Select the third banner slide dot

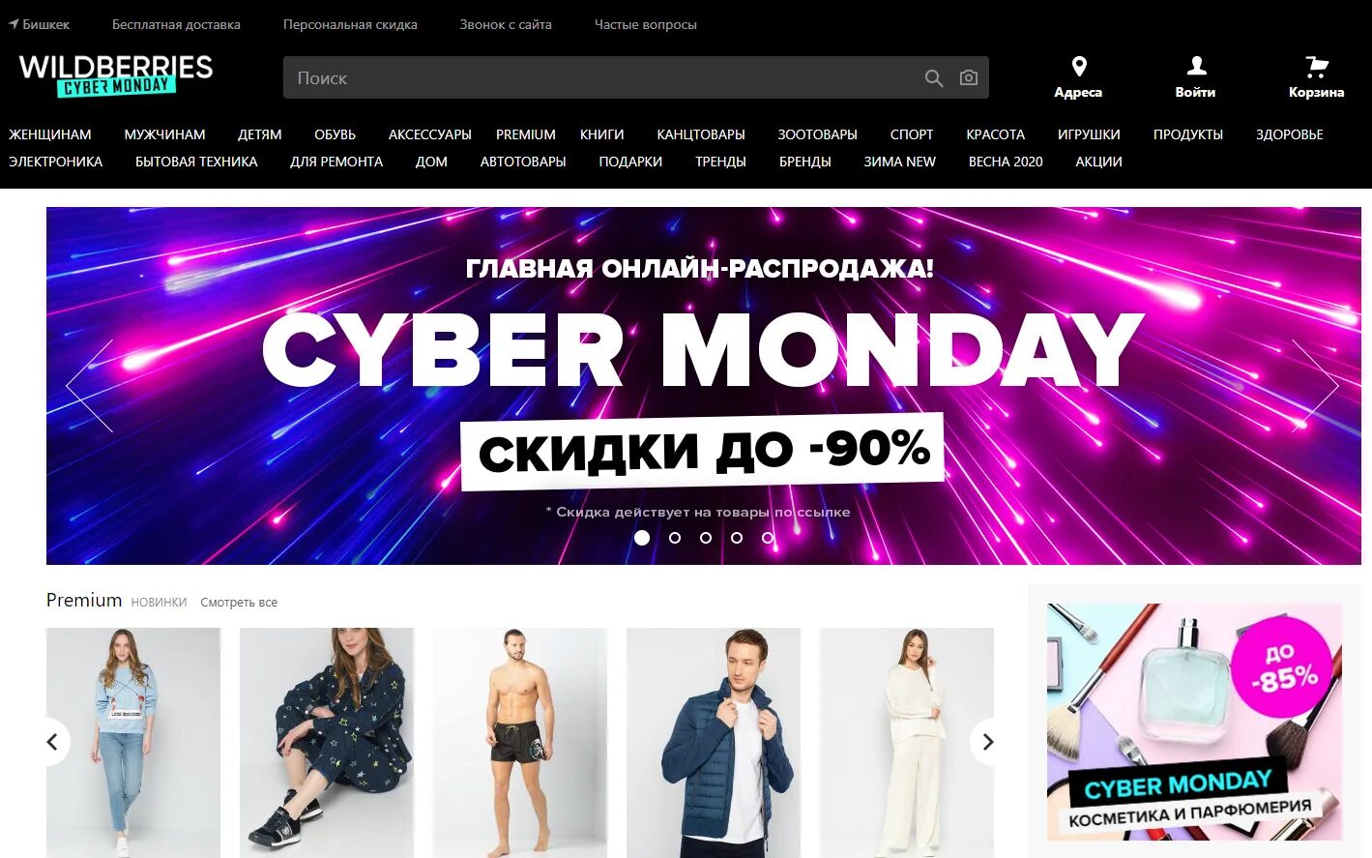pos(706,538)
